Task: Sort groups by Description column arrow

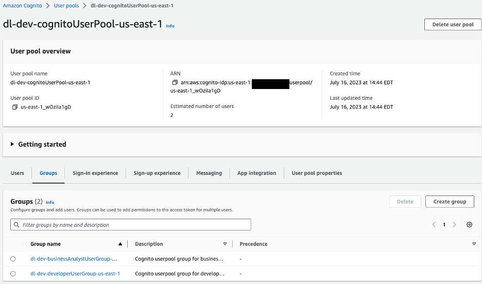Action: 225,244
